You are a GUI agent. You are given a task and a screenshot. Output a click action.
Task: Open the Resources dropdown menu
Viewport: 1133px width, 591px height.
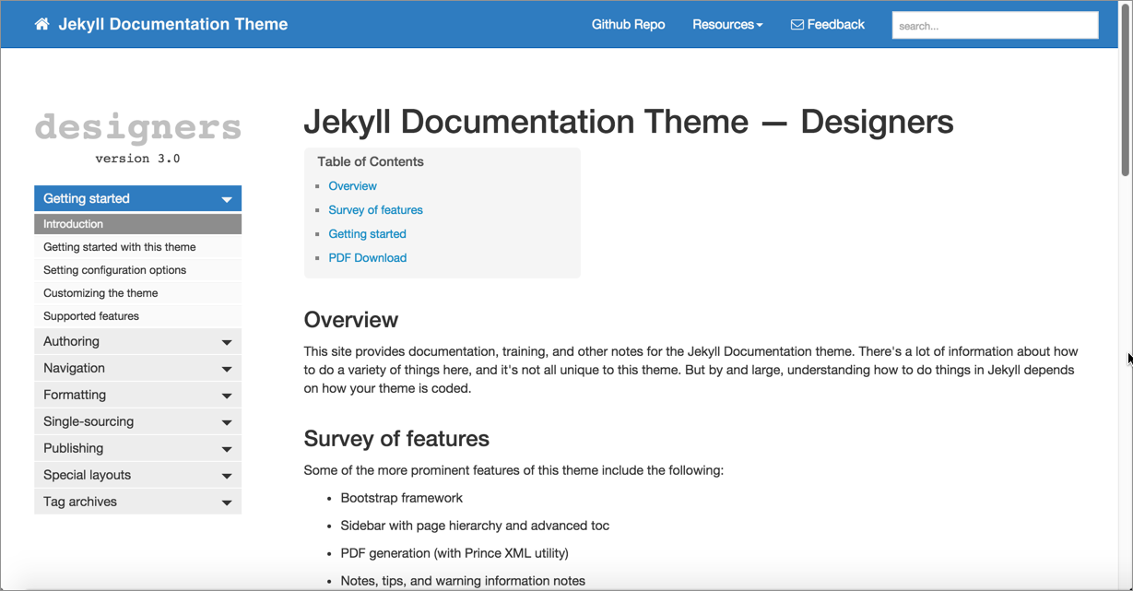pos(727,25)
